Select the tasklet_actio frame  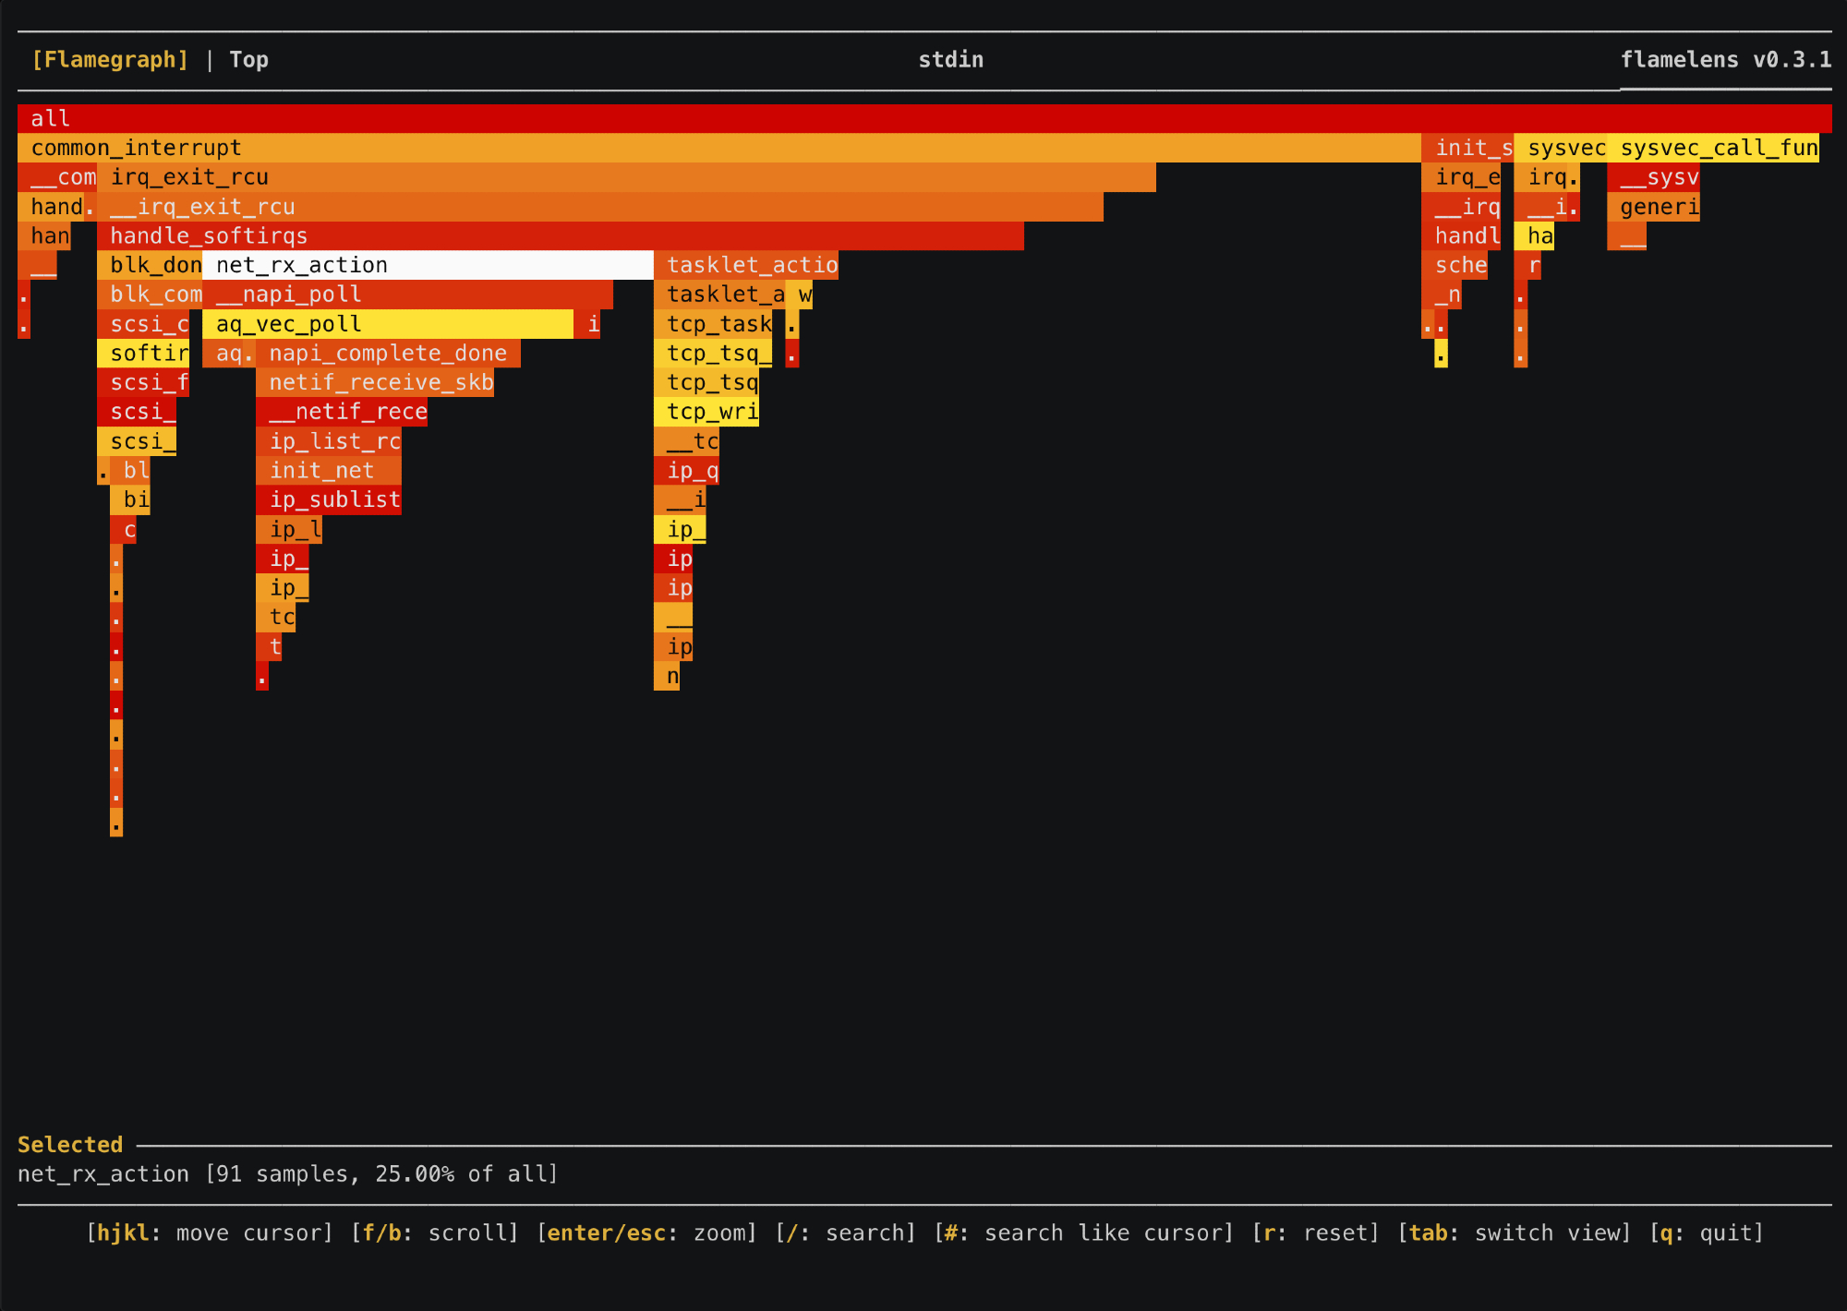pos(746,266)
